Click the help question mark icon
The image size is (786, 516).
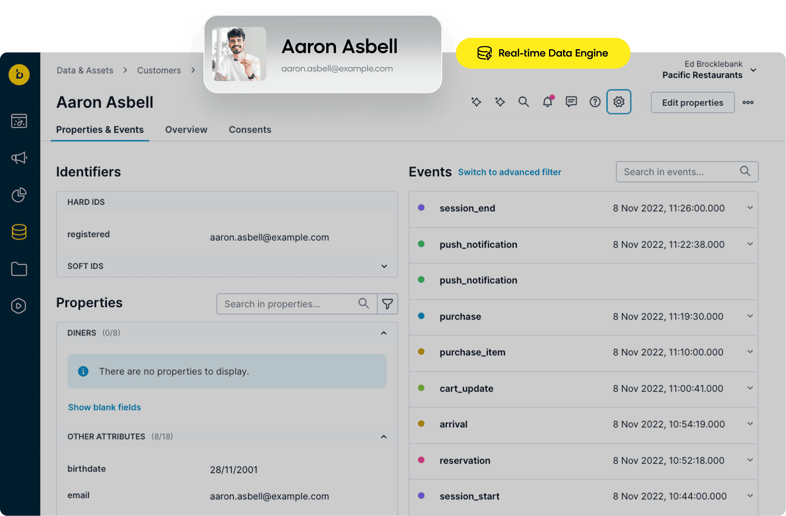pyautogui.click(x=595, y=102)
